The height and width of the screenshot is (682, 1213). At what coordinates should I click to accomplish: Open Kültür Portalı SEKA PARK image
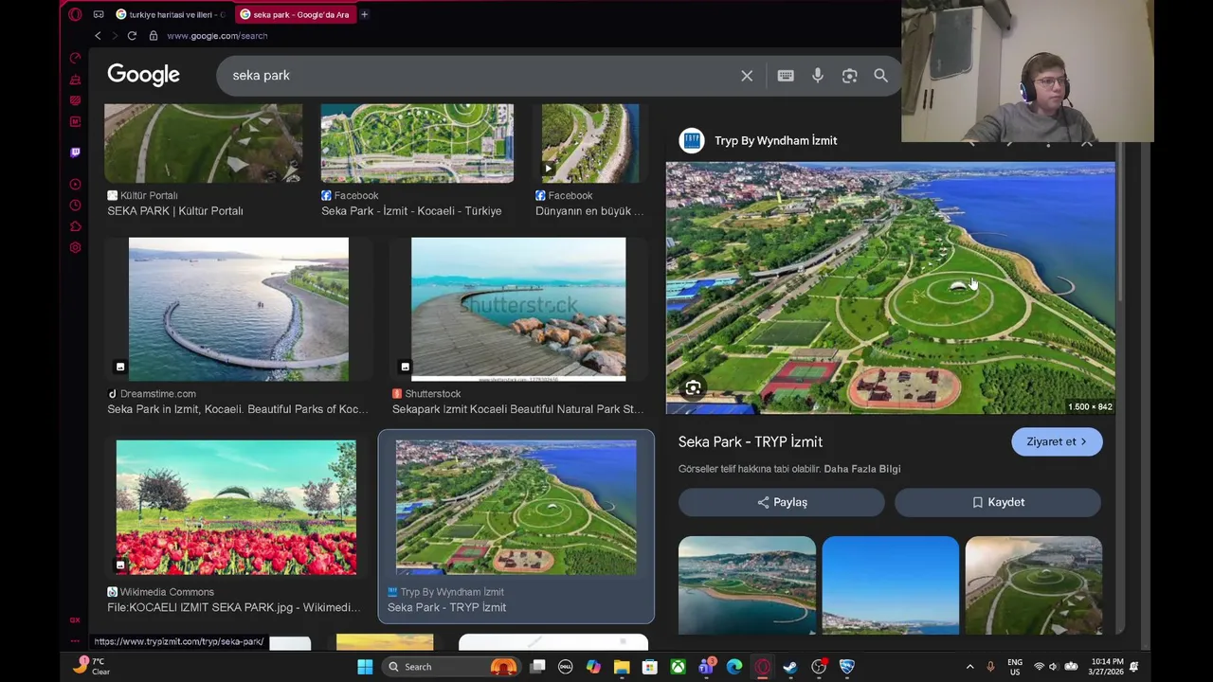[204, 143]
